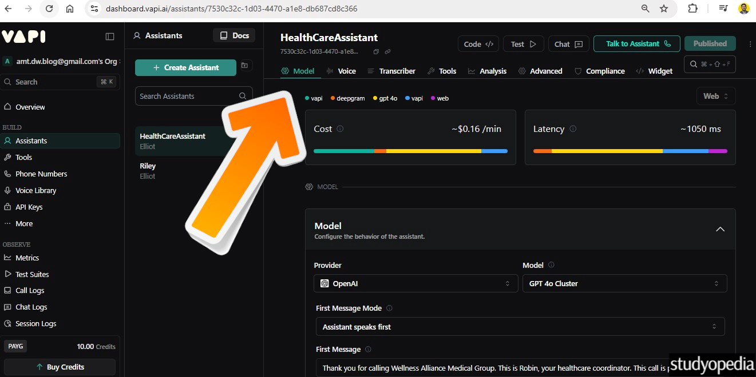Open the GPT 4o Cluster model dropdown

tap(624, 283)
